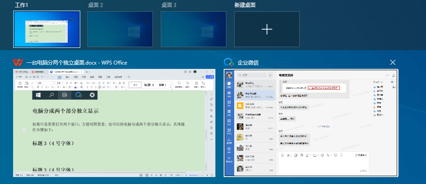Open the workbench grid icon in 企业微信 sidebar
The height and width of the screenshot is (184, 426).
click(x=229, y=131)
